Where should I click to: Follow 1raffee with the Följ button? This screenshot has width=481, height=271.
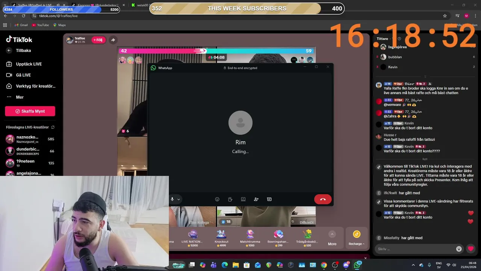[98, 40]
